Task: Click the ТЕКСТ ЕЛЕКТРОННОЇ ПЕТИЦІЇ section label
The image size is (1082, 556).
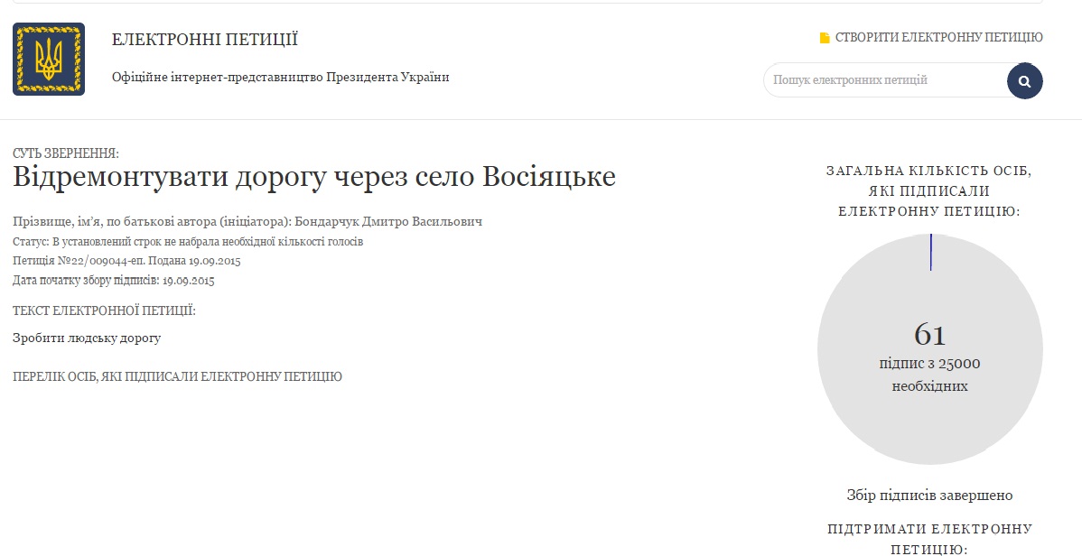Action: pyautogui.click(x=104, y=310)
